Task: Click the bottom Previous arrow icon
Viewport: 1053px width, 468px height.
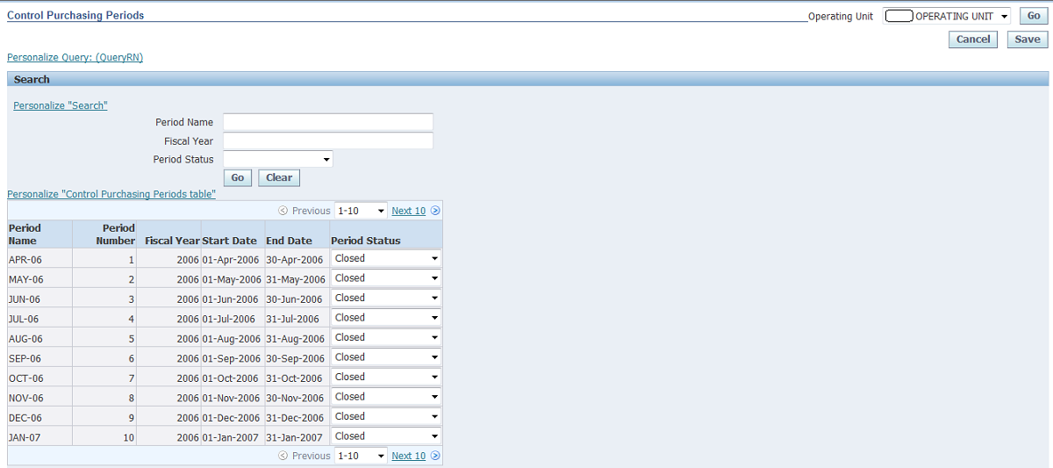Action: point(283,456)
